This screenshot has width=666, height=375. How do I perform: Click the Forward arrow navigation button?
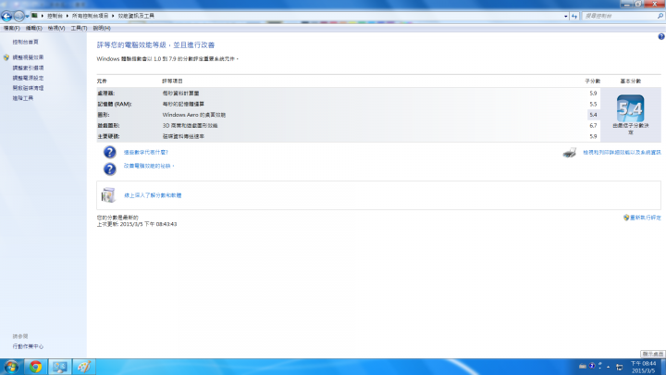click(18, 16)
